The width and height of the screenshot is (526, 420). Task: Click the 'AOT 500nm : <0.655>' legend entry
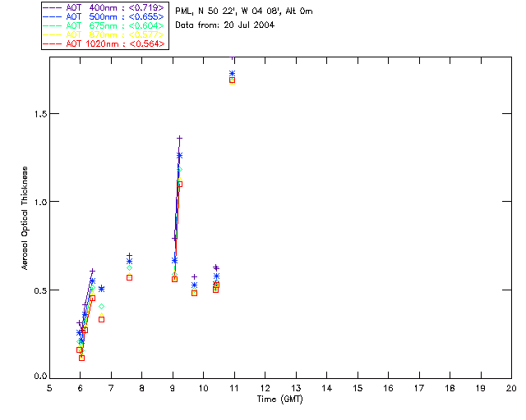tap(104, 16)
